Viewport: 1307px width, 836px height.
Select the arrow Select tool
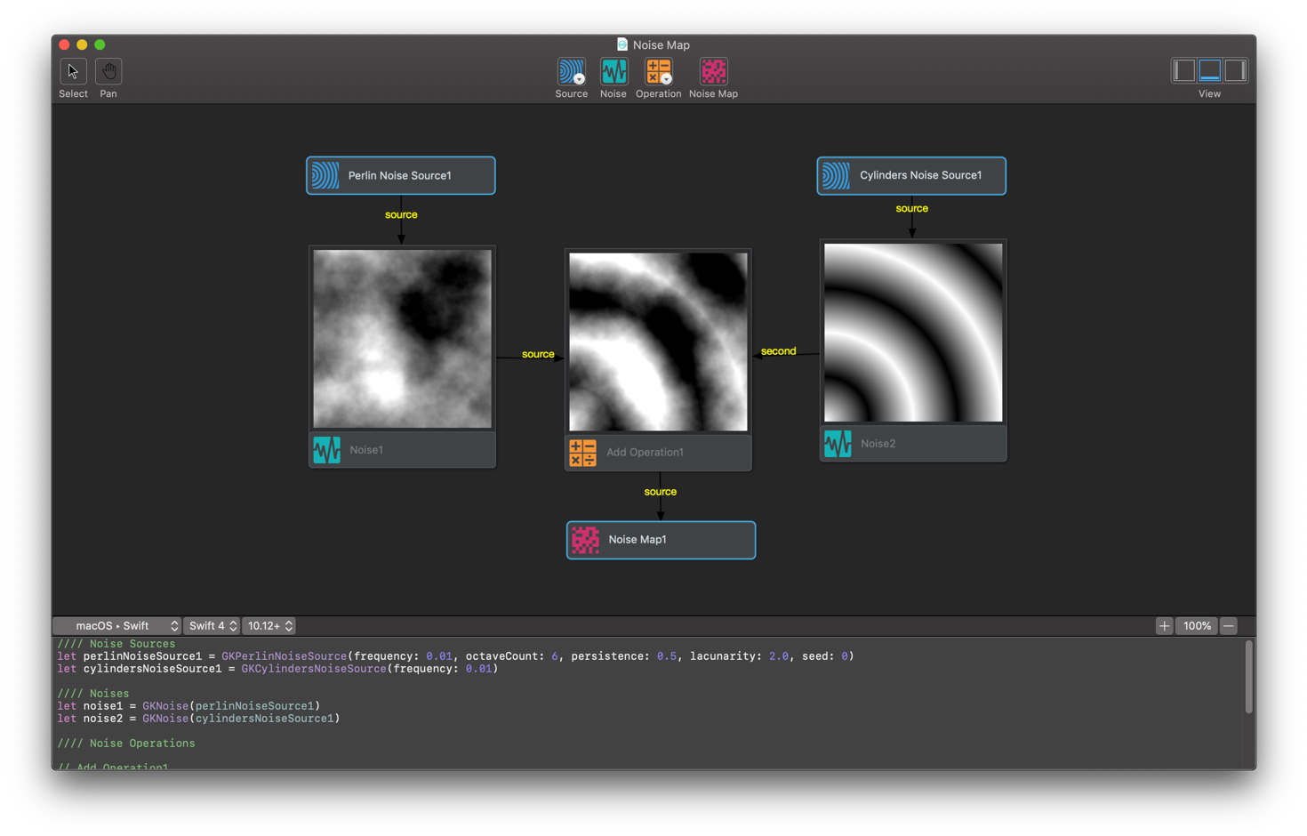73,71
